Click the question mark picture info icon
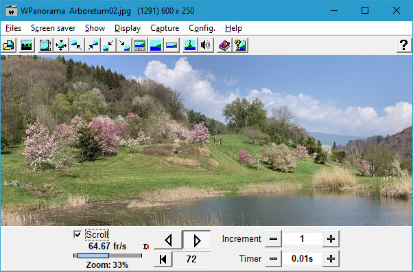413x272 pixels. pyautogui.click(x=240, y=45)
